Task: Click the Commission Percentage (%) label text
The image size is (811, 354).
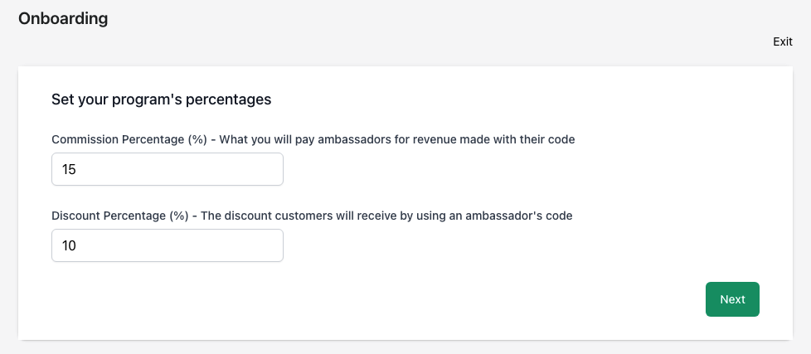Action: click(129, 139)
